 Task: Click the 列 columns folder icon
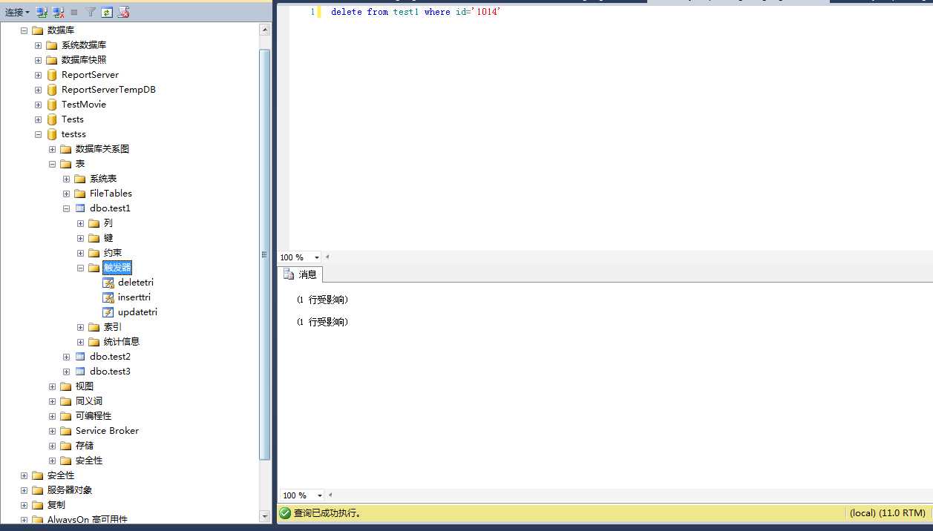[94, 223]
